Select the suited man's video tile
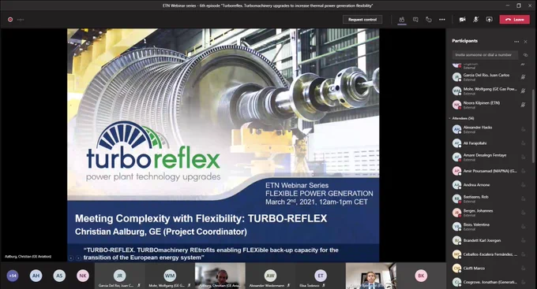The height and width of the screenshot is (289, 537). [371, 276]
